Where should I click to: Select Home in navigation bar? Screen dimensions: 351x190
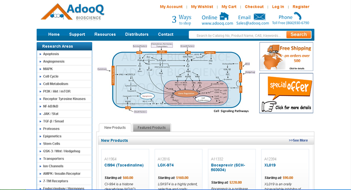54,35
